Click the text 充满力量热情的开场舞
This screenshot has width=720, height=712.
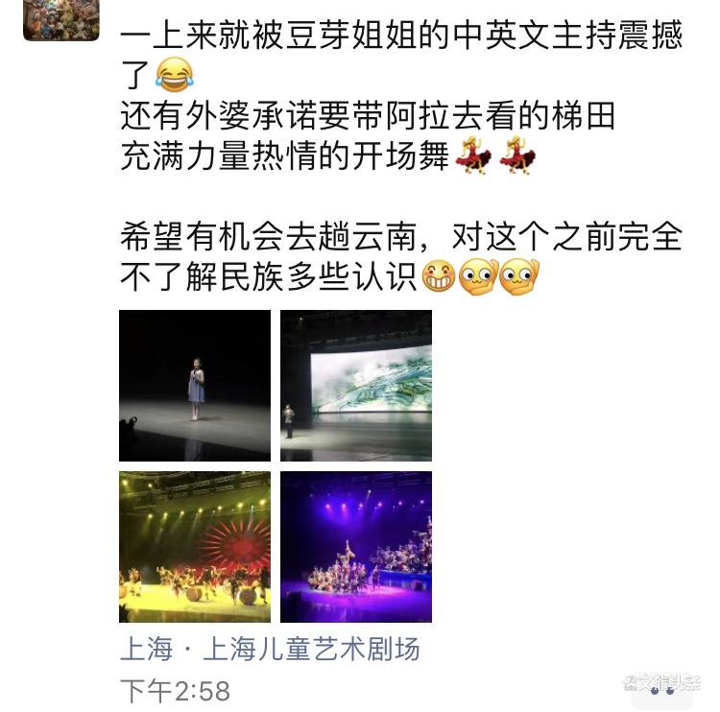[285, 156]
